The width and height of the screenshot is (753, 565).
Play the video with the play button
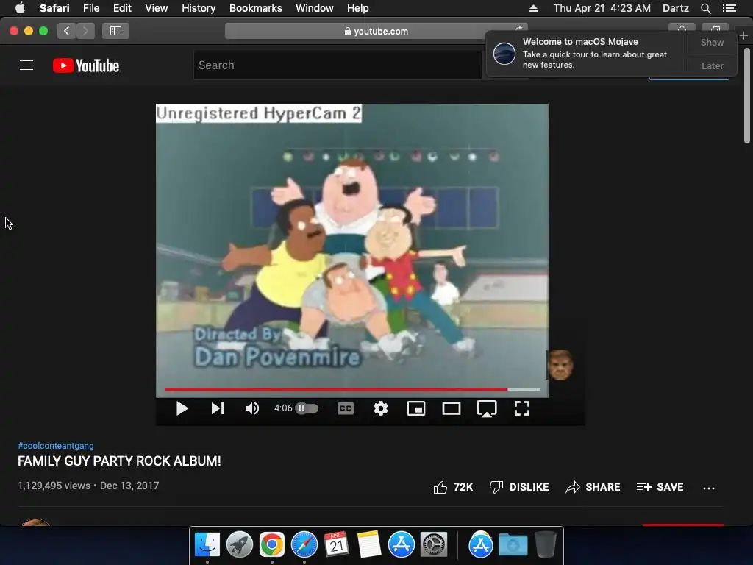[182, 408]
